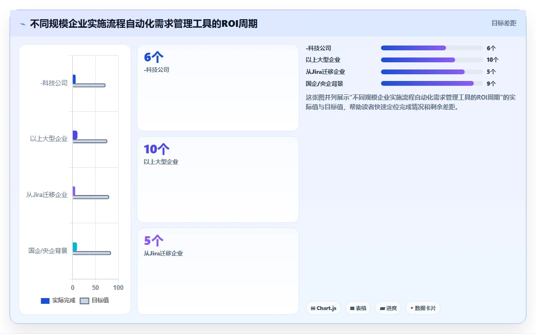Click the 目标差距 label in header
This screenshot has height=334, width=536.
[504, 23]
